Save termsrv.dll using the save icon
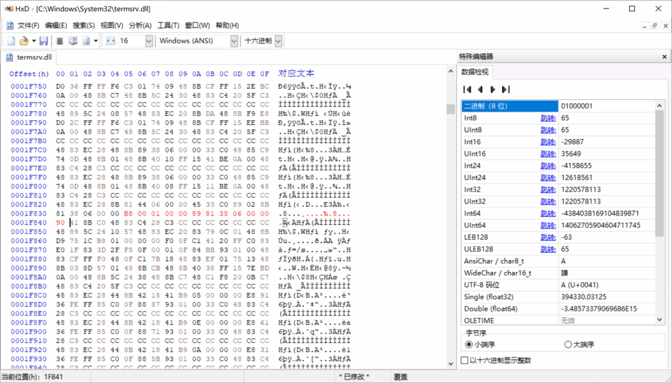Viewport: 672px width, 383px height. 43,40
